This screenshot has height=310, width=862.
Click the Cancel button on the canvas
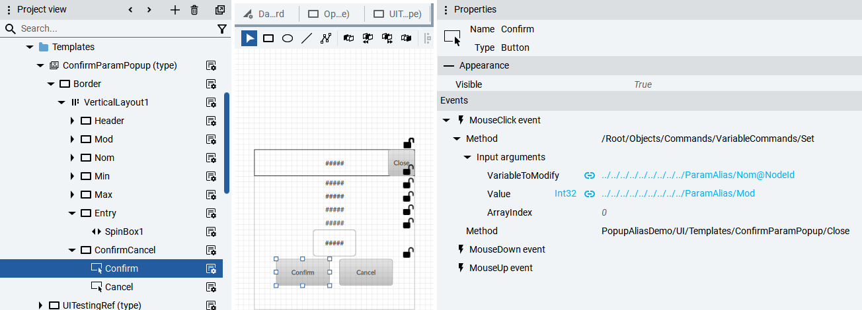[366, 272]
